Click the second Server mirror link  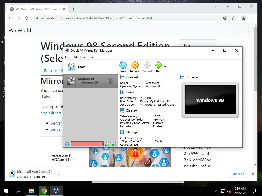click(57, 129)
